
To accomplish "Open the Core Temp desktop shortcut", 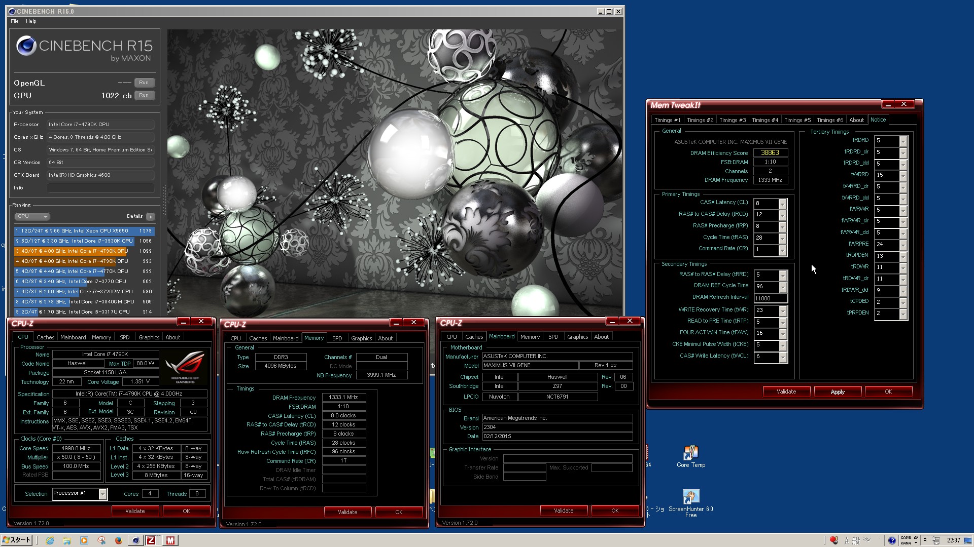I will click(691, 456).
